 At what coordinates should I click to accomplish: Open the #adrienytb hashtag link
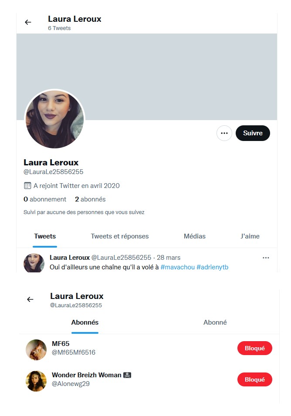click(x=213, y=267)
